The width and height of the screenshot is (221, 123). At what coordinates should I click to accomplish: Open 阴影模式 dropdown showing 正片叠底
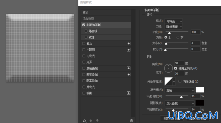(x=179, y=104)
